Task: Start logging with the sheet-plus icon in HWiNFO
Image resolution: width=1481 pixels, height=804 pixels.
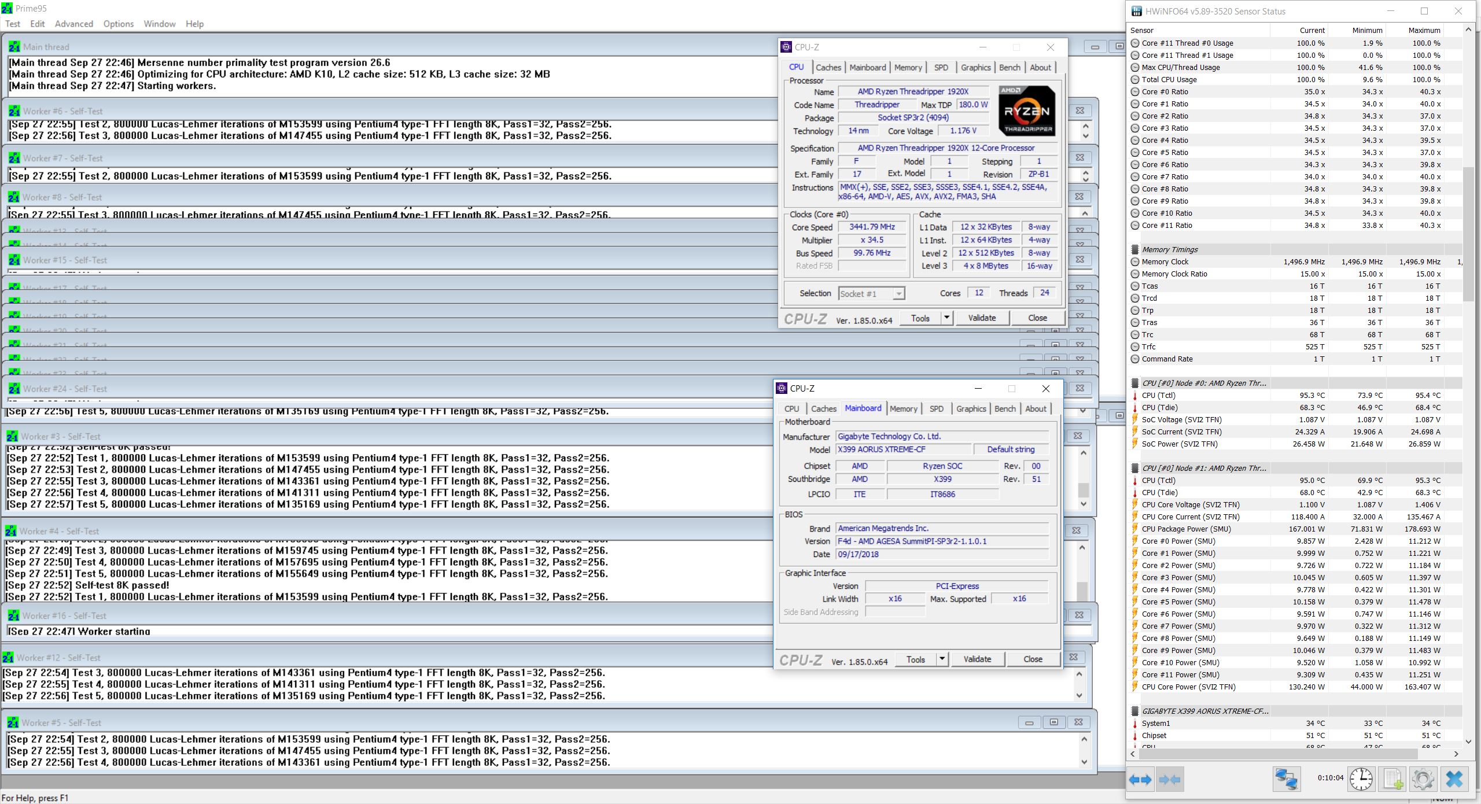Action: 1393,779
